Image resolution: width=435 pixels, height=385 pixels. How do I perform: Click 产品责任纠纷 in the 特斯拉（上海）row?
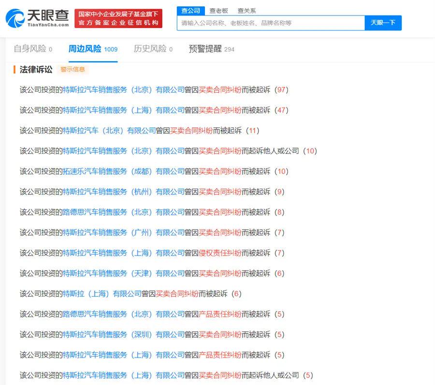(x=220, y=355)
